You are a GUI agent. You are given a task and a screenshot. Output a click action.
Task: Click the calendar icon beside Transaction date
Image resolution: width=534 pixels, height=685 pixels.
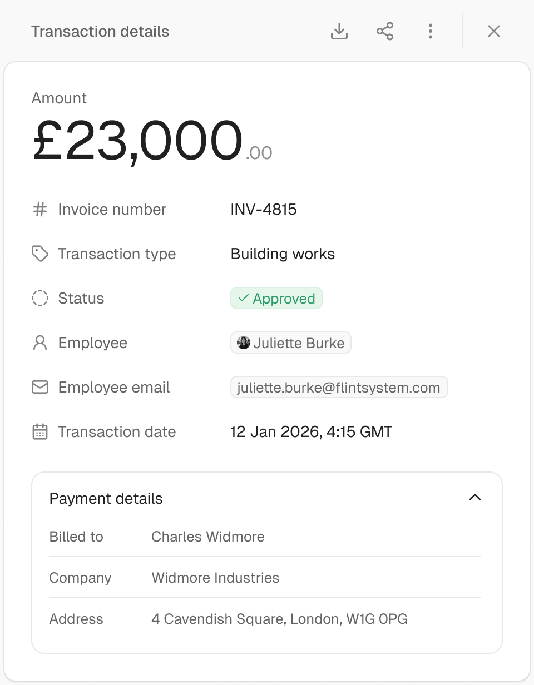(40, 432)
